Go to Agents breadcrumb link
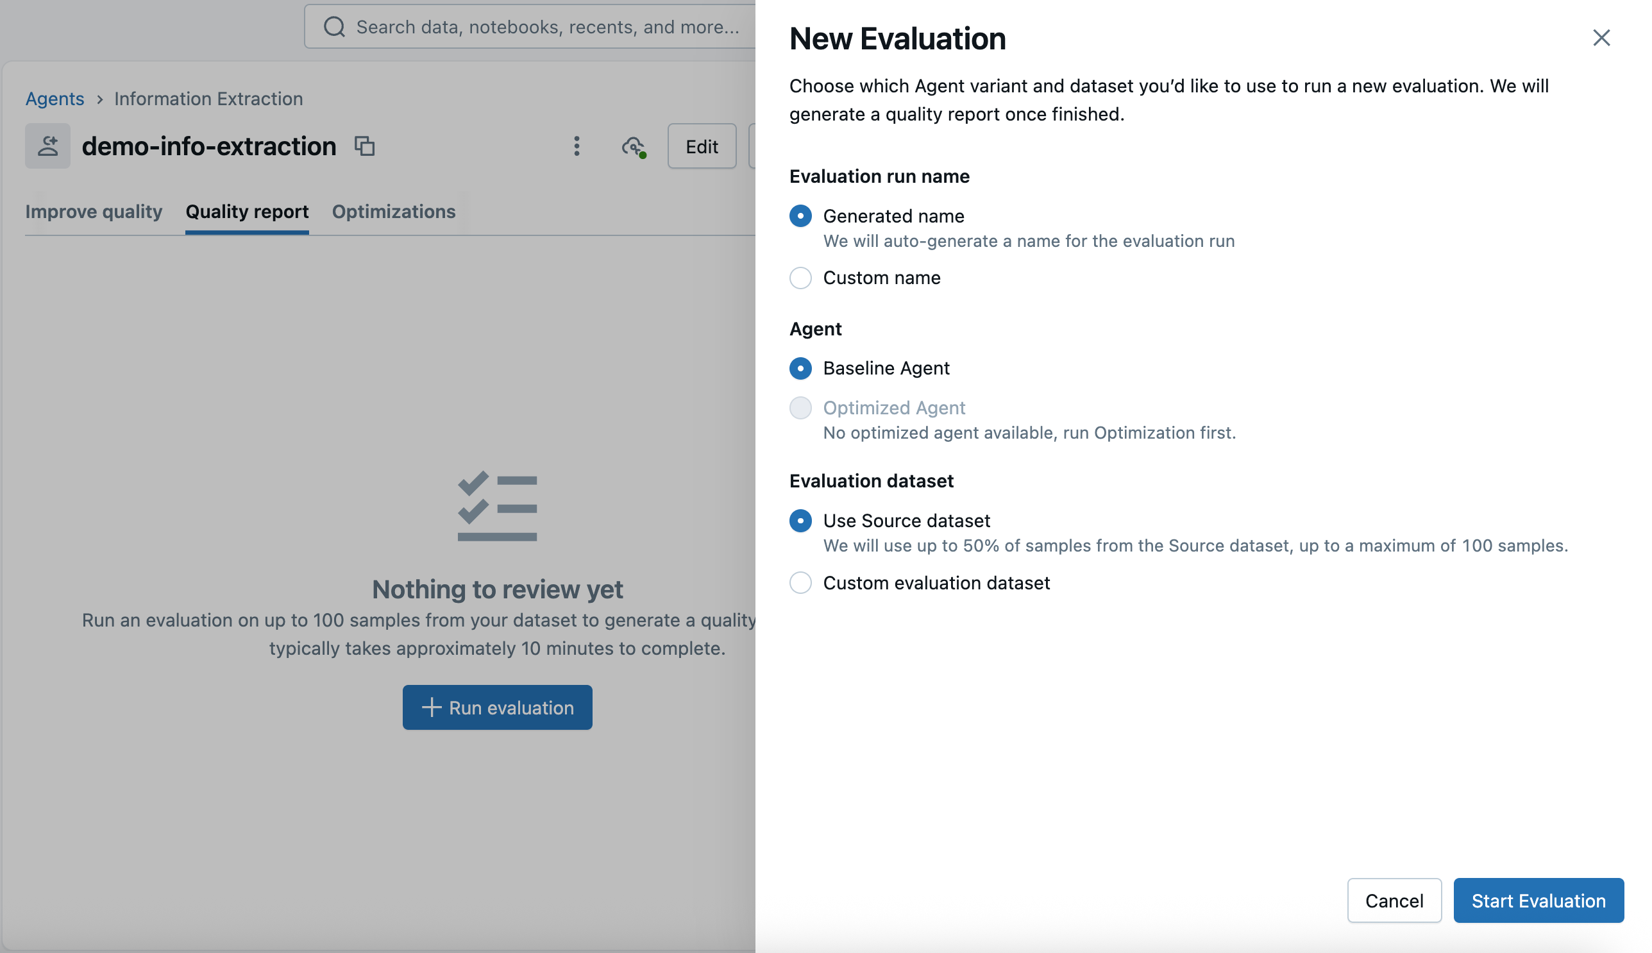The image size is (1652, 953). 55,99
